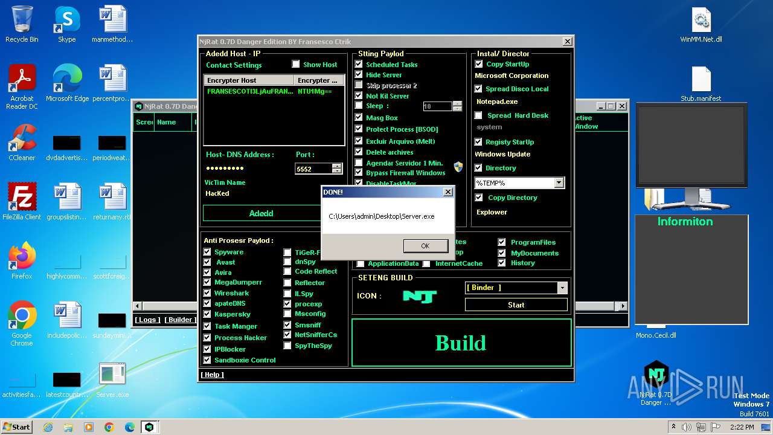Launch Skype from the desktop
773x435 pixels.
pos(66,24)
